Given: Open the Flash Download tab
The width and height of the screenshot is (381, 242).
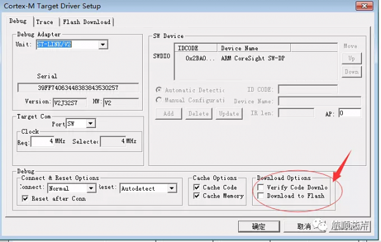Looking at the screenshot, I should click(x=86, y=22).
